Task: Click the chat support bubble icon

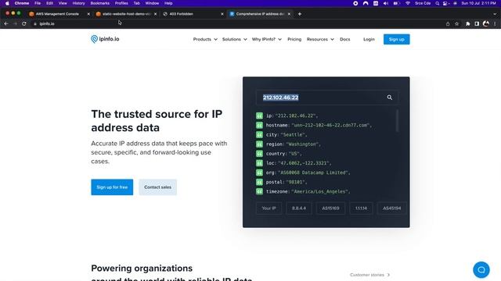Action: tap(481, 270)
